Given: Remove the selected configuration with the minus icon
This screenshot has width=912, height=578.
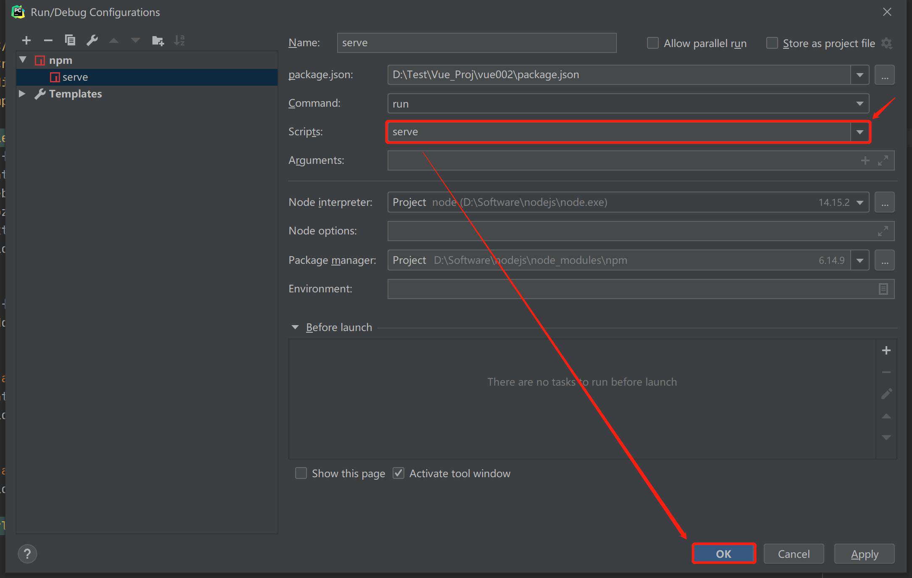Looking at the screenshot, I should [48, 40].
